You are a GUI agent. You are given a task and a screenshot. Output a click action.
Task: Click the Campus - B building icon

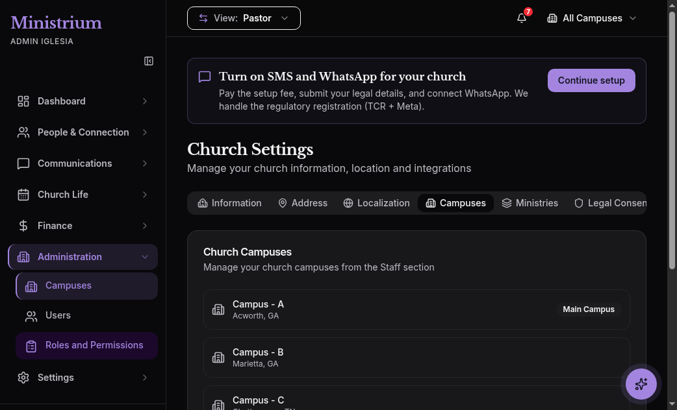click(218, 357)
